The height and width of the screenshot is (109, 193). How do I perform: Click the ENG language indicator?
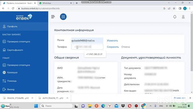coord(161,106)
